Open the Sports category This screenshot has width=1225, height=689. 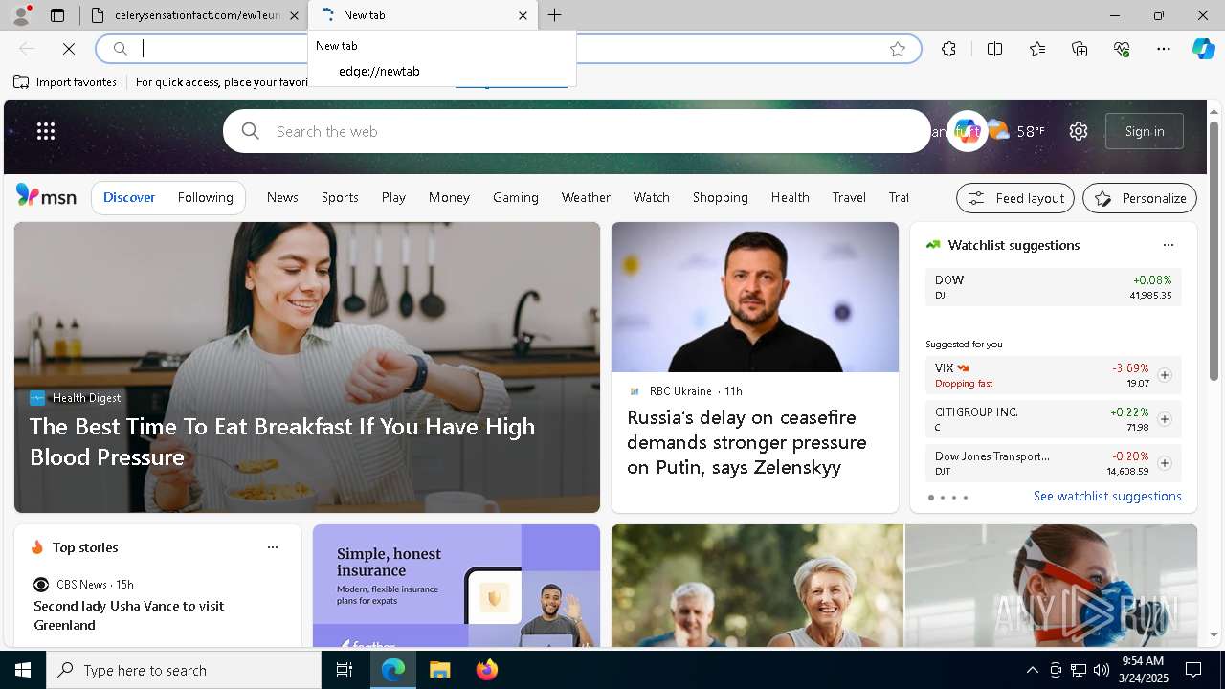[340, 197]
